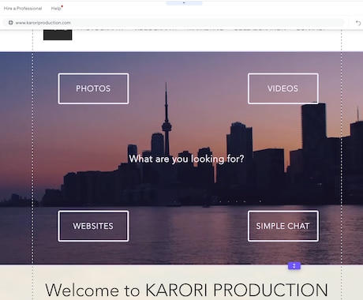The width and height of the screenshot is (363, 300).
Task: Select the WEBSITES button
Action: point(93,226)
